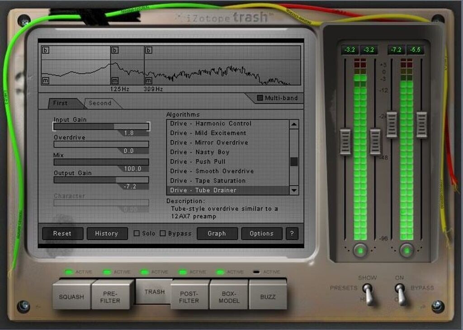Screen dimensions: 463x330
Task: Enable the Solo checkbox
Action: point(137,233)
